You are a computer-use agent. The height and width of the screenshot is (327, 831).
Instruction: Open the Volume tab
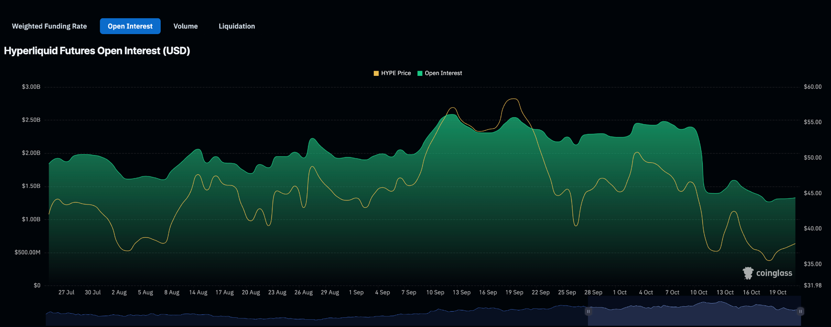click(185, 26)
